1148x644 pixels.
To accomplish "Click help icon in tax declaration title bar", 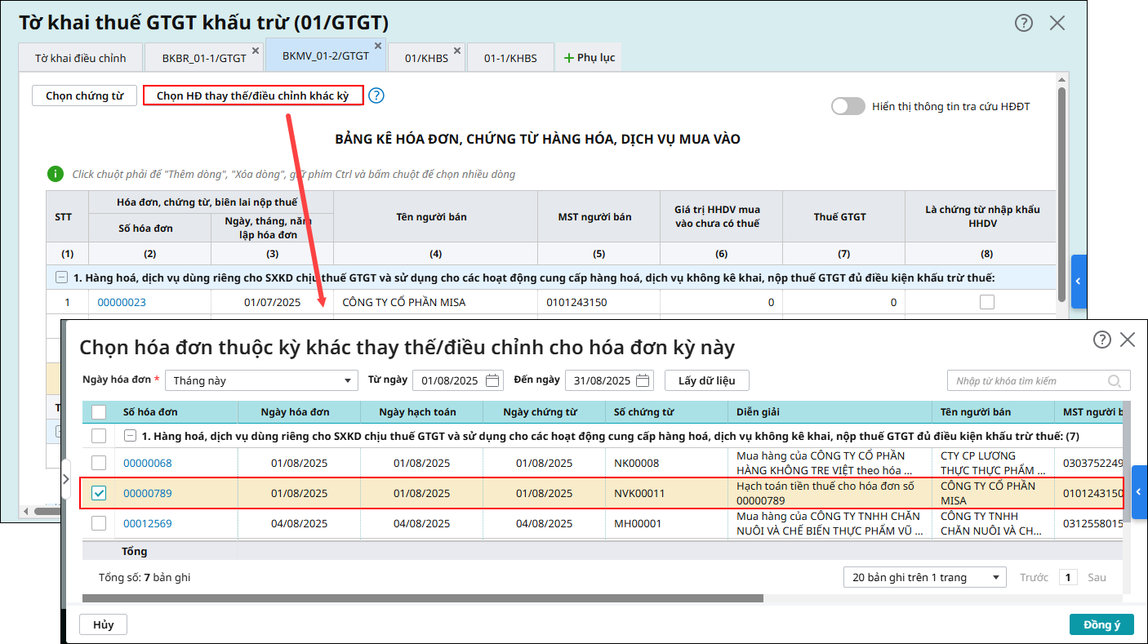I will click(x=1023, y=23).
